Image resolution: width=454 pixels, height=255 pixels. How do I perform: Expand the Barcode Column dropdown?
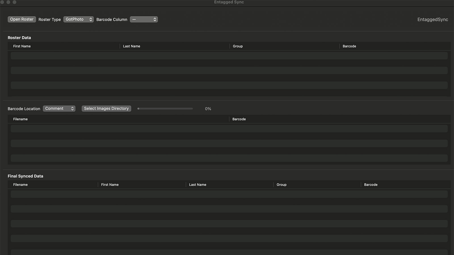(144, 19)
